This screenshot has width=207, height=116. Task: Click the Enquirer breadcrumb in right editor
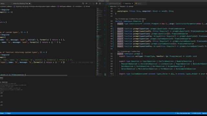[122, 6]
